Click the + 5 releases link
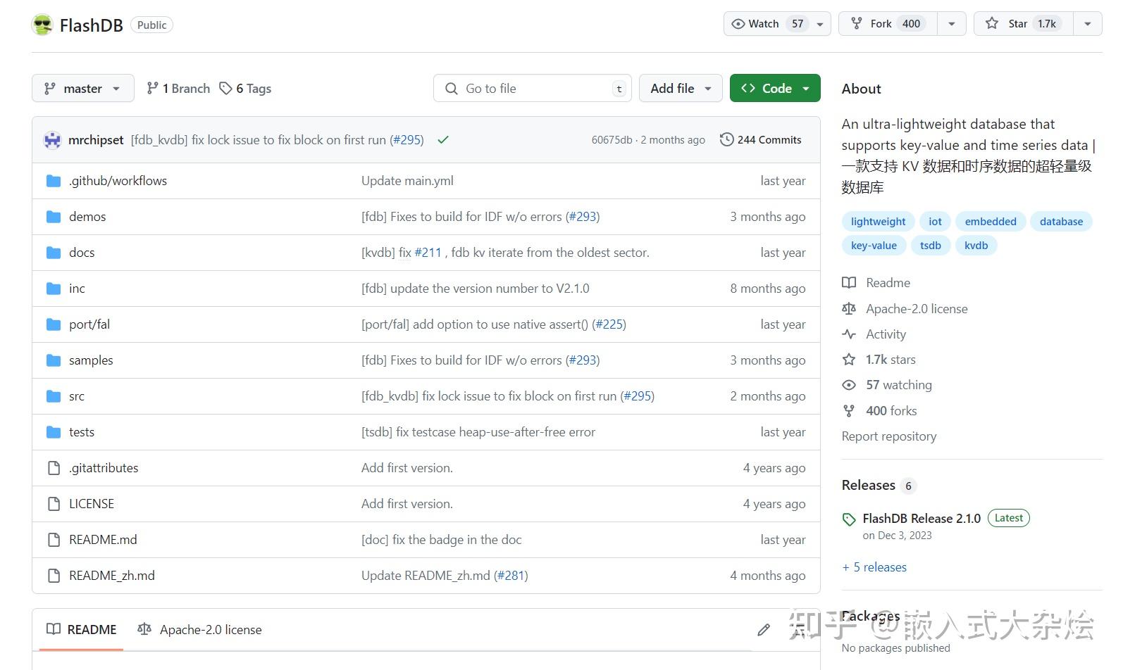The height and width of the screenshot is (670, 1123). [x=874, y=567]
